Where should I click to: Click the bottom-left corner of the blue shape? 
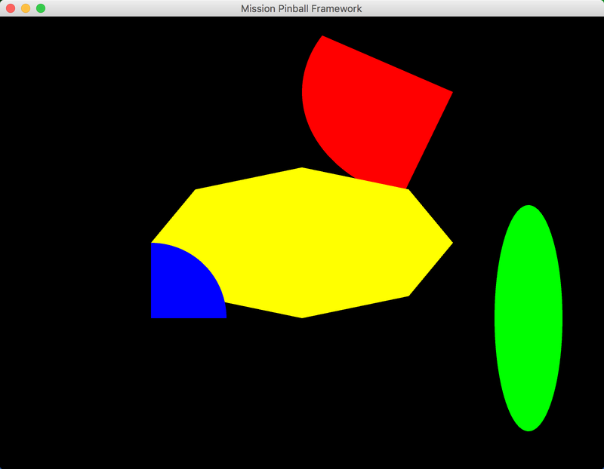click(153, 317)
